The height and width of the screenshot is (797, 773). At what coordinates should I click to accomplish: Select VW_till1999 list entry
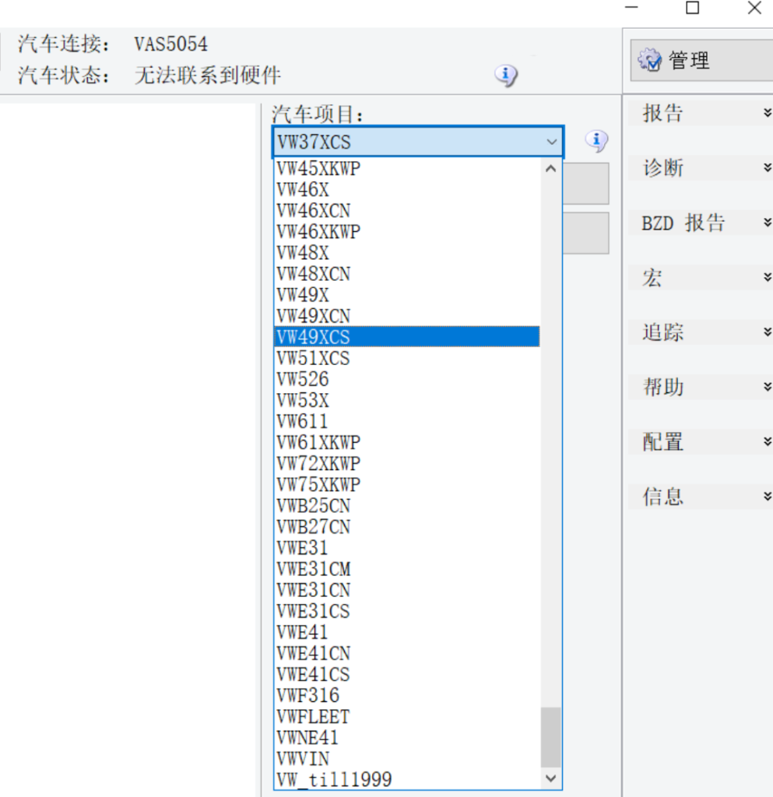pos(334,779)
